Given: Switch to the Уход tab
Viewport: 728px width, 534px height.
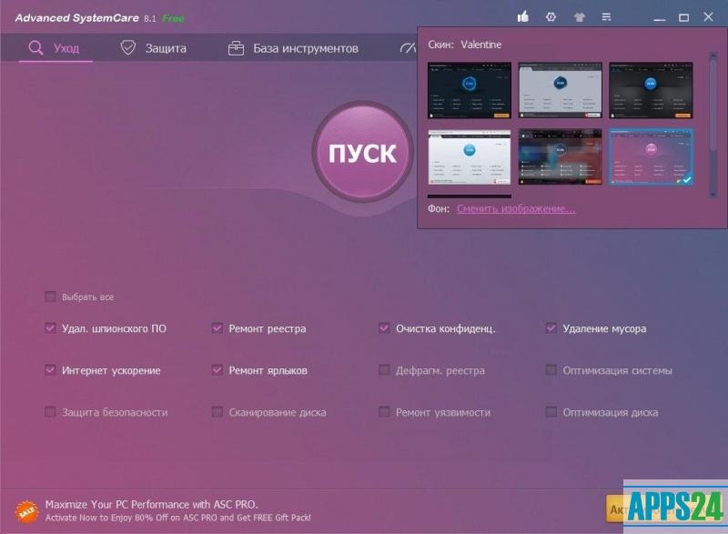Looking at the screenshot, I should click(x=56, y=48).
